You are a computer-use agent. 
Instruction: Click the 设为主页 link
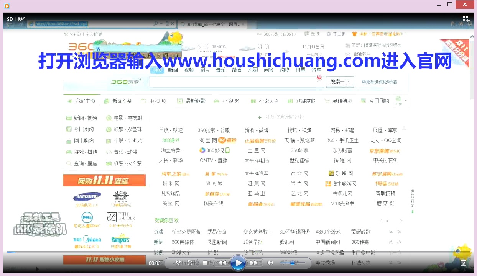point(73,34)
